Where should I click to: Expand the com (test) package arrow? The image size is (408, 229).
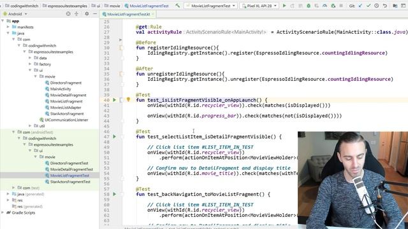(x=13, y=188)
